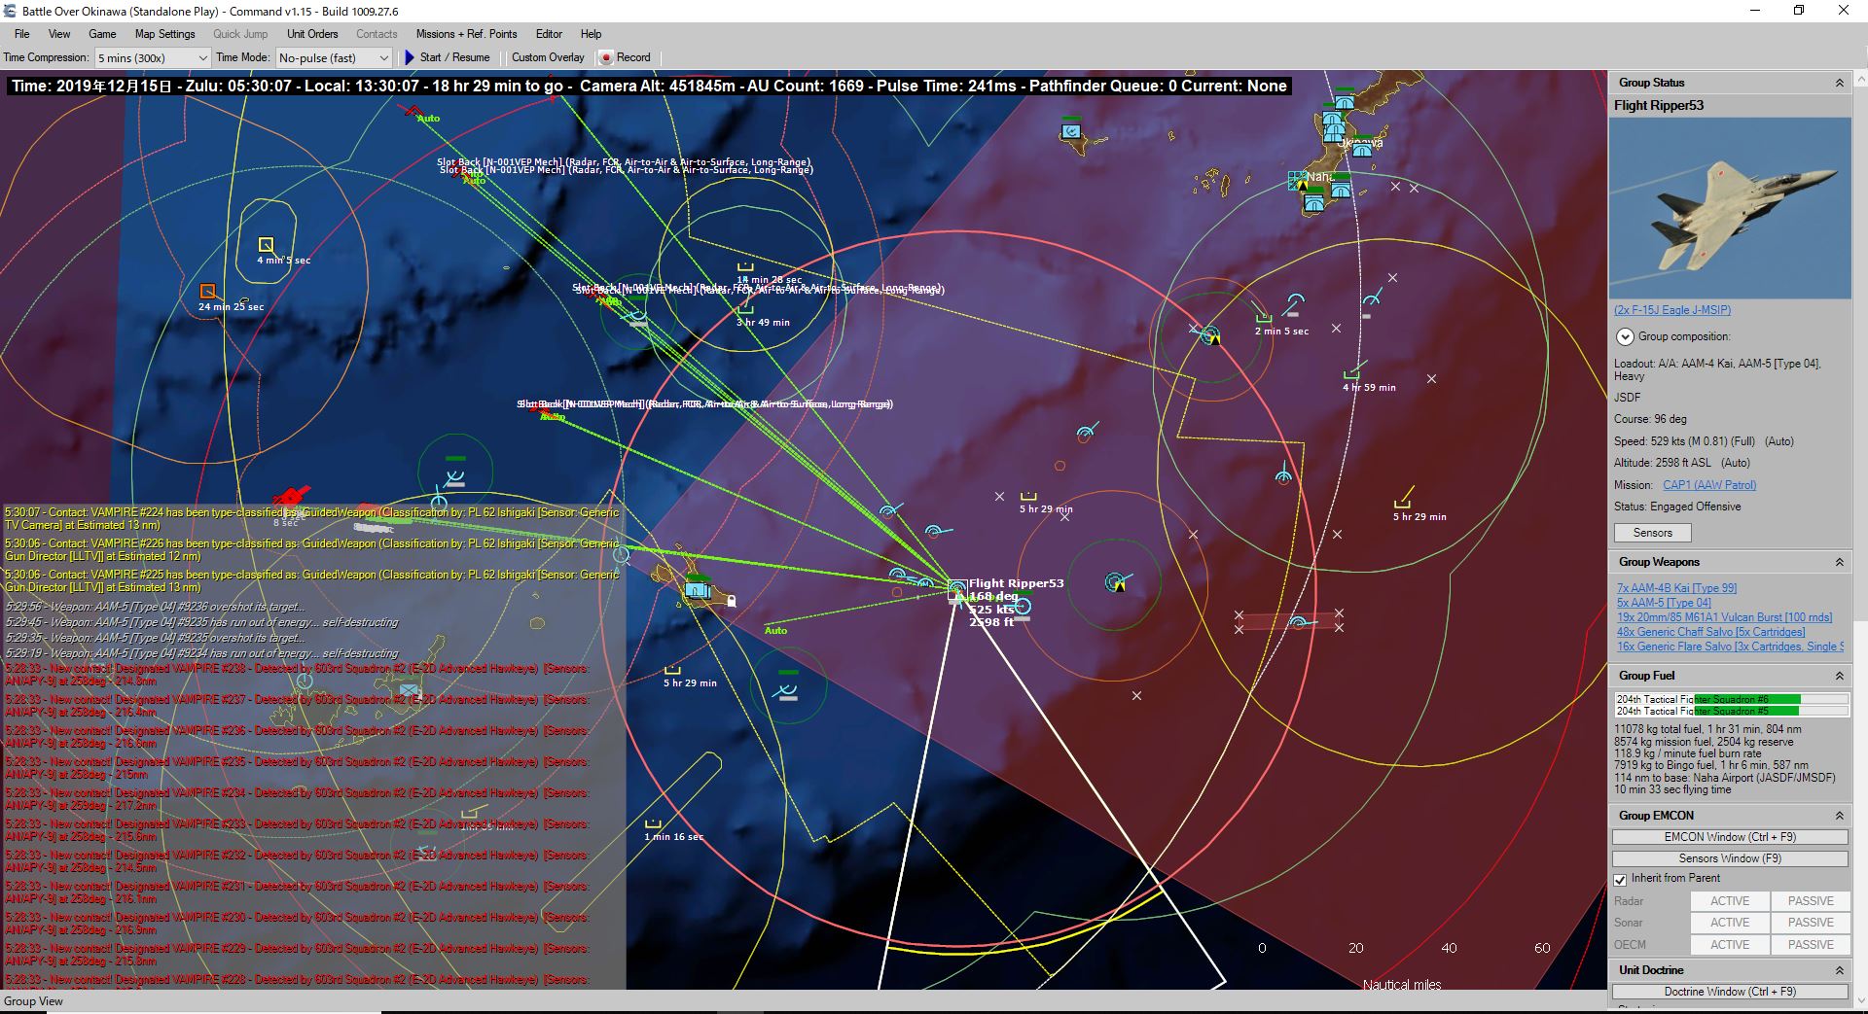Select the facility icon at the southern tip of Okinawa
Screen dimensions: 1868x1014
(1314, 202)
